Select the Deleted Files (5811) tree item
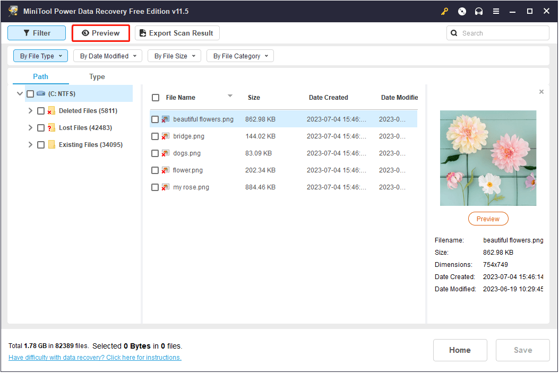The height and width of the screenshot is (373, 559). 88,111
